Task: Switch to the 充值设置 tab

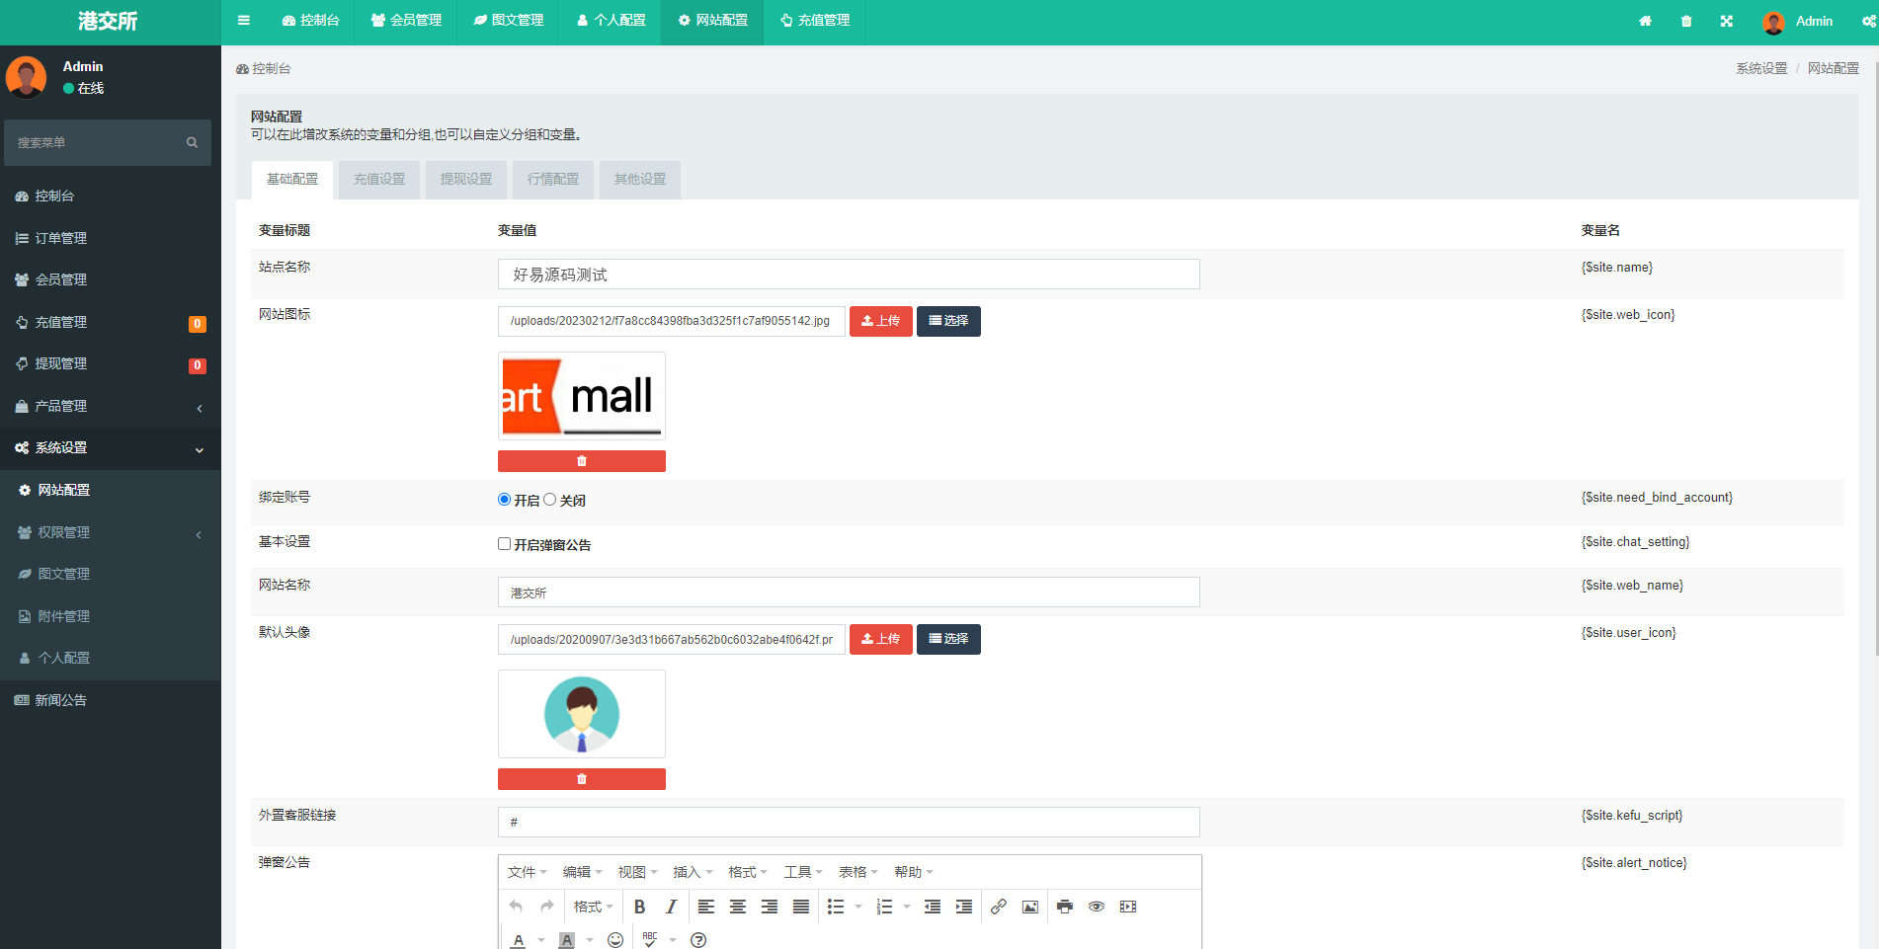Action: [x=379, y=179]
